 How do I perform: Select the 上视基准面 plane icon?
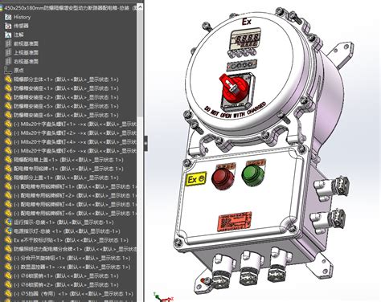pos(8,52)
